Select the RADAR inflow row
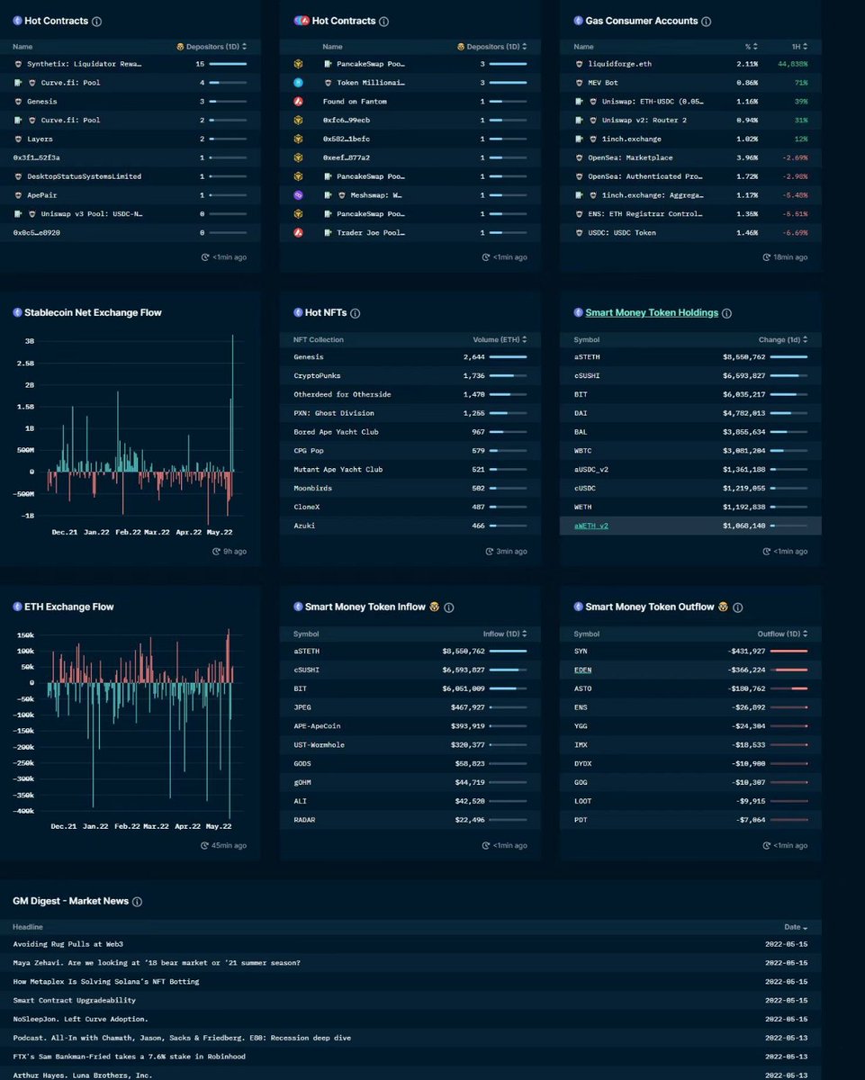865x1080 pixels. (410, 820)
